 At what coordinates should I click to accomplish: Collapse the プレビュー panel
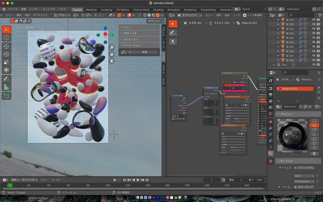tap(298, 114)
